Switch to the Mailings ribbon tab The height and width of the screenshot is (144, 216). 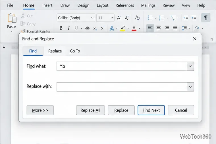pos(148,5)
